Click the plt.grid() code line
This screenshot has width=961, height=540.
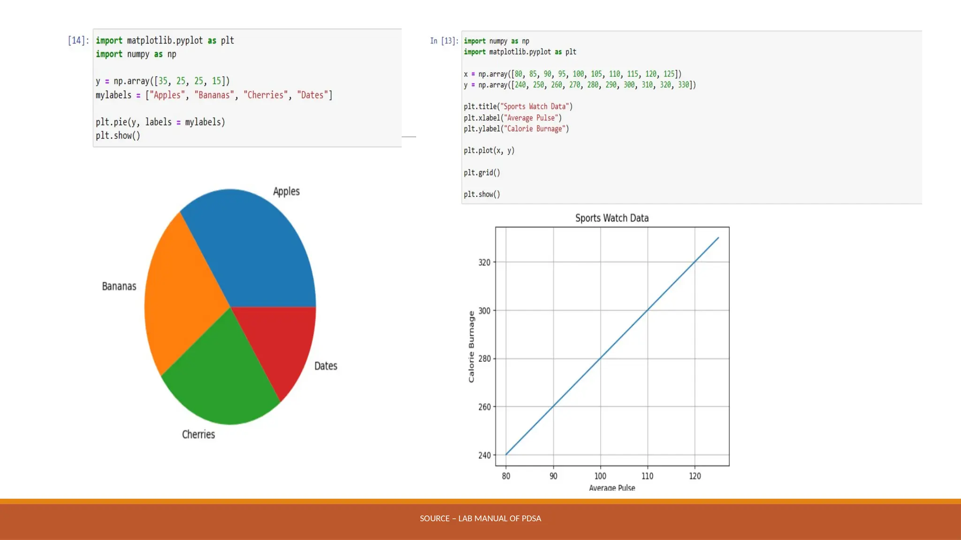tap(482, 172)
